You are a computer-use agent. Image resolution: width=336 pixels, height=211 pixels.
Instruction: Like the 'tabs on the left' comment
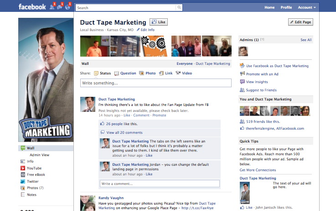(x=149, y=155)
